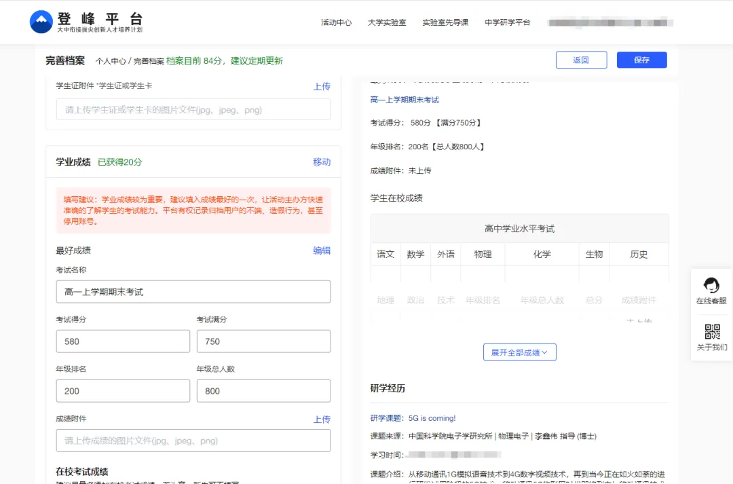The image size is (733, 484).
Task: Click the 年级总人数 input with 800
Action: pyautogui.click(x=263, y=391)
